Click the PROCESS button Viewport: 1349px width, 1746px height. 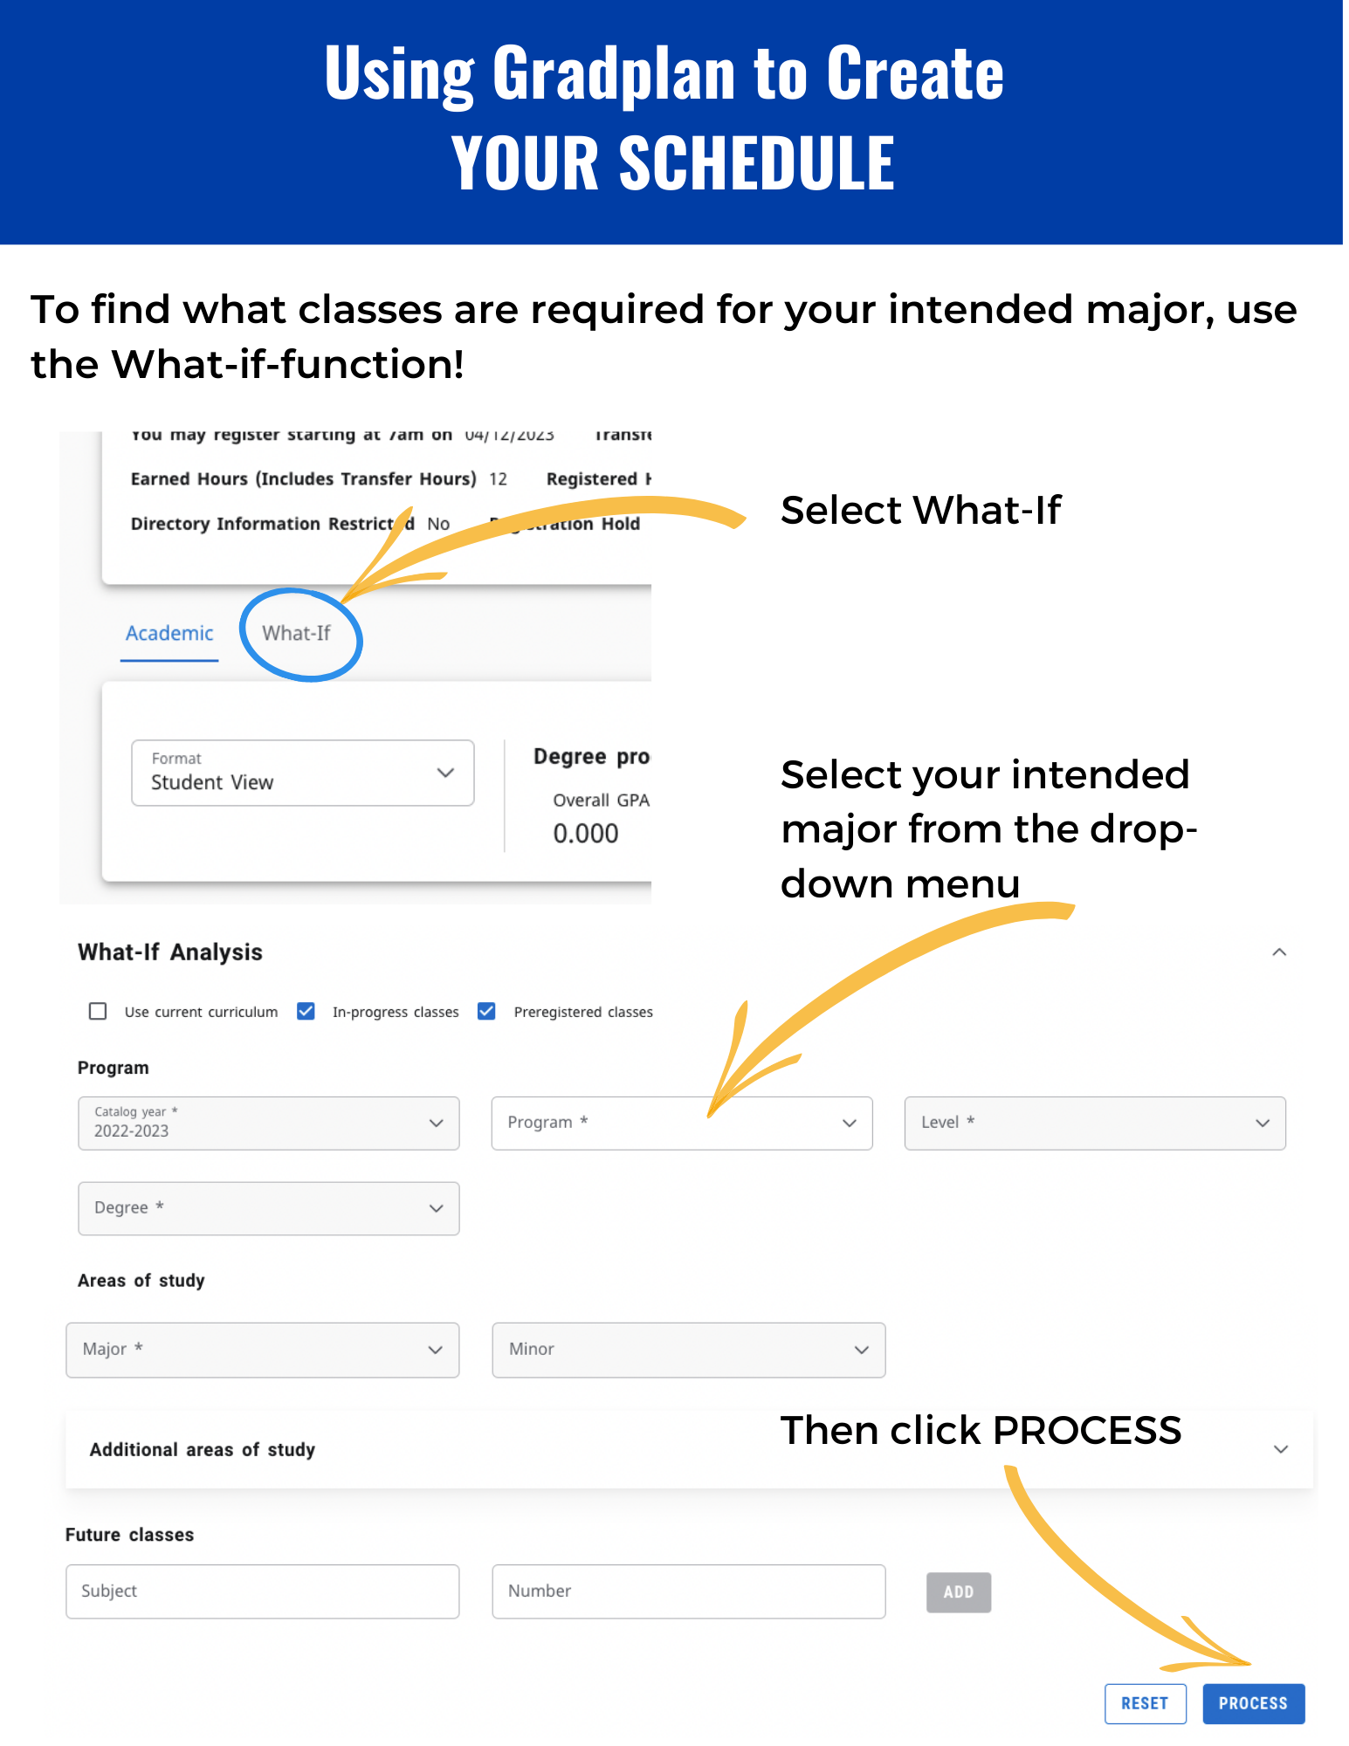click(x=1253, y=1703)
